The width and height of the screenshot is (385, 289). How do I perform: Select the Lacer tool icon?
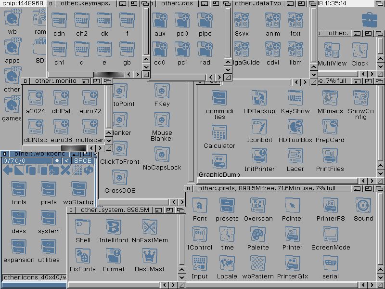coord(295,156)
